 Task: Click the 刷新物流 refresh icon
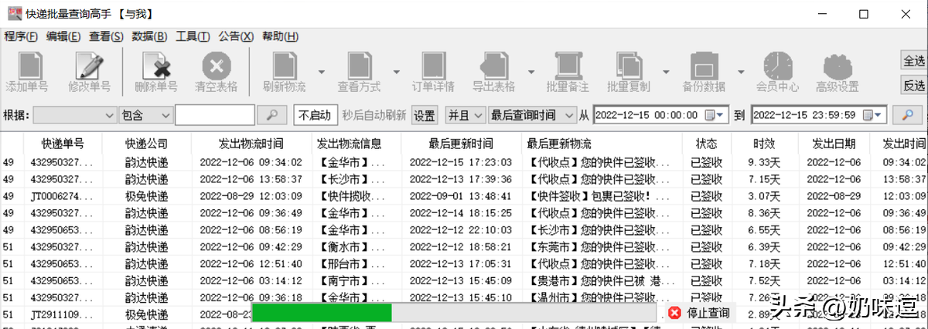pyautogui.click(x=283, y=66)
